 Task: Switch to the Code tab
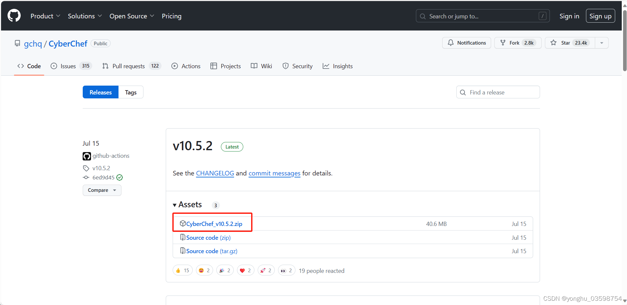pos(29,66)
